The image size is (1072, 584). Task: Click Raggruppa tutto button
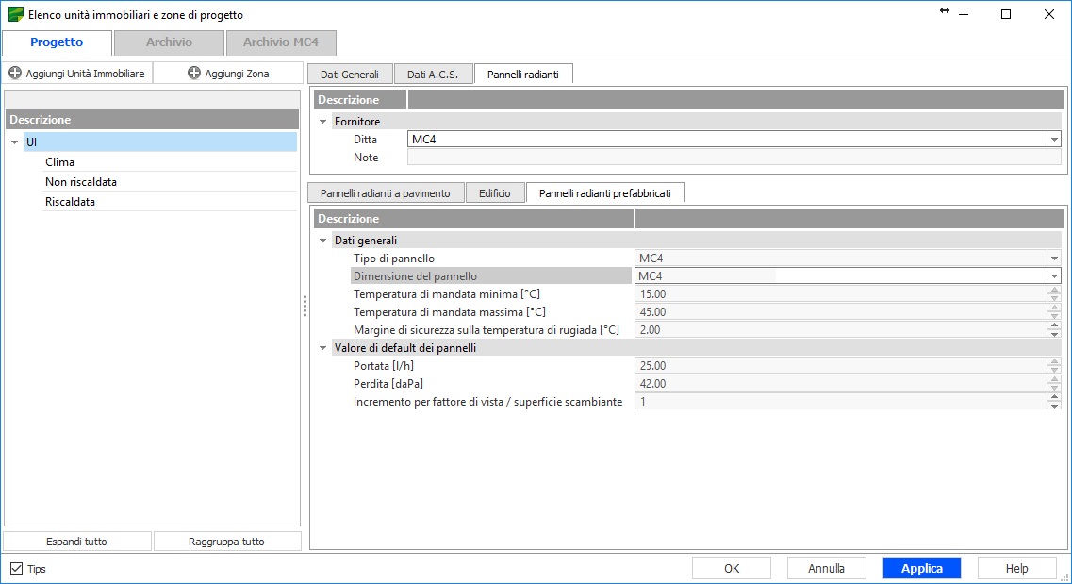tap(226, 541)
